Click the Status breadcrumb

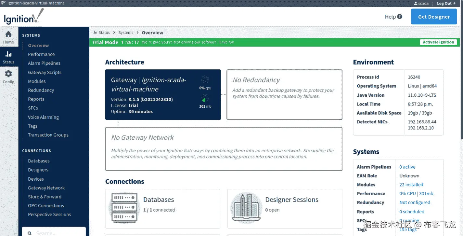tap(104, 32)
